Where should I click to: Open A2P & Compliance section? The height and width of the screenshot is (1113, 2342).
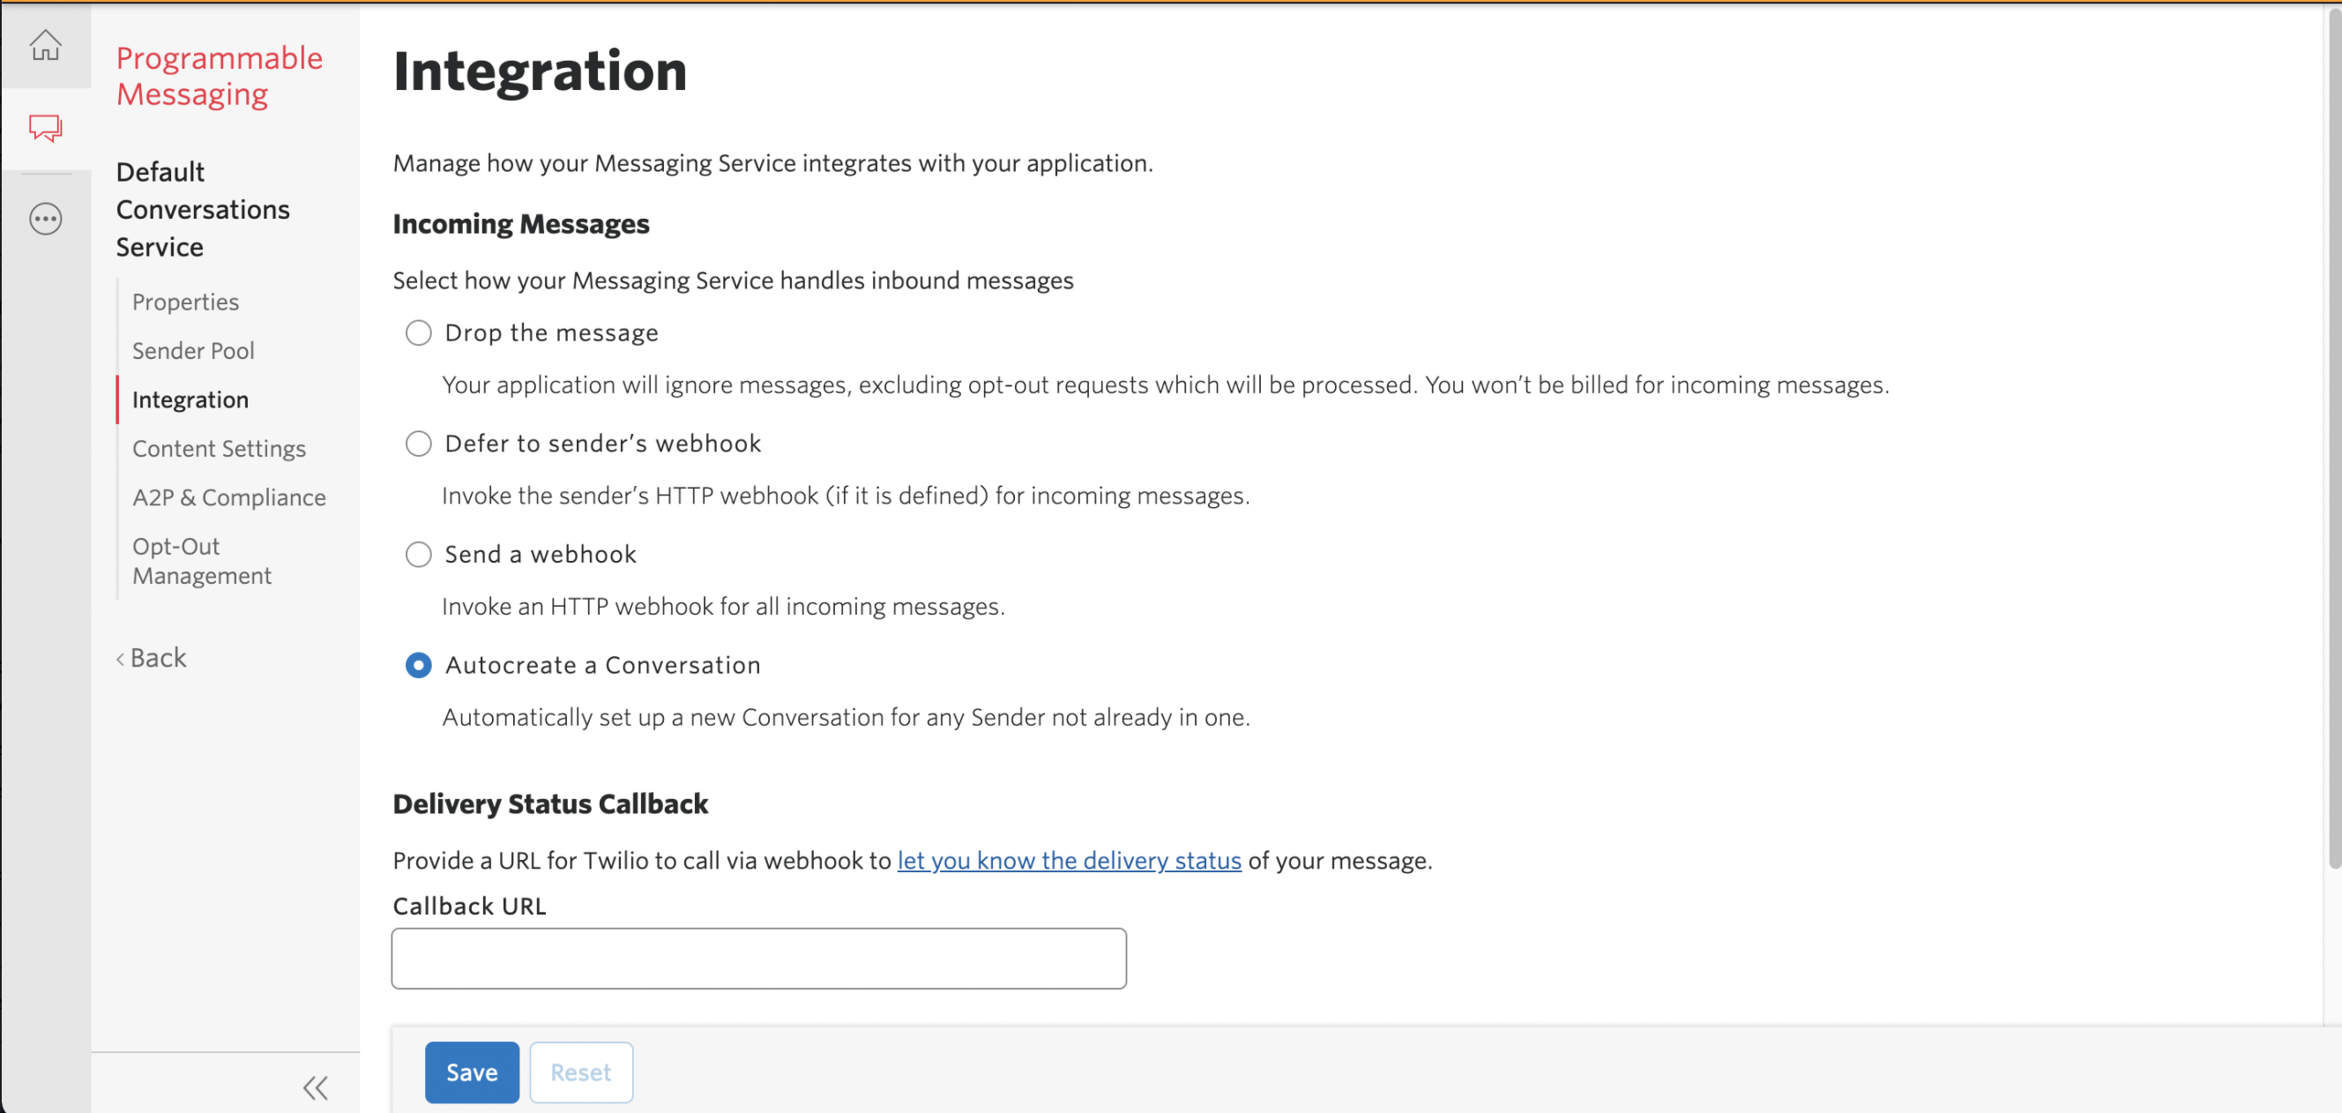(229, 497)
